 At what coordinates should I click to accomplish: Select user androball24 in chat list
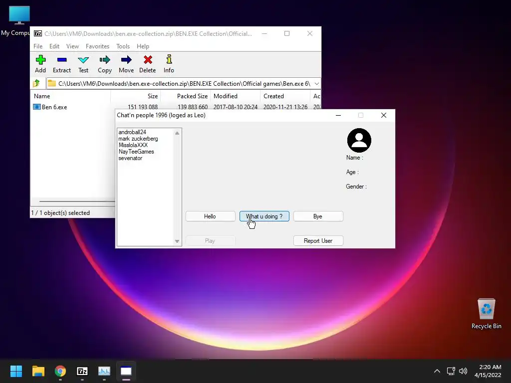[x=132, y=132]
